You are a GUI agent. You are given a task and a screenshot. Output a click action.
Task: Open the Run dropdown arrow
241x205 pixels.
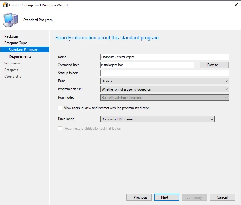tap(226, 81)
